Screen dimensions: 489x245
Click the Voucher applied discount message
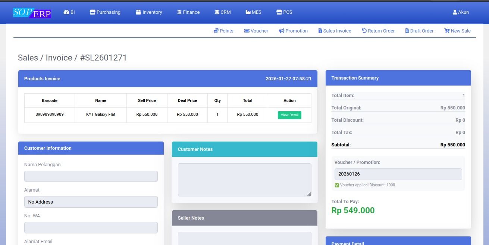coord(365,185)
